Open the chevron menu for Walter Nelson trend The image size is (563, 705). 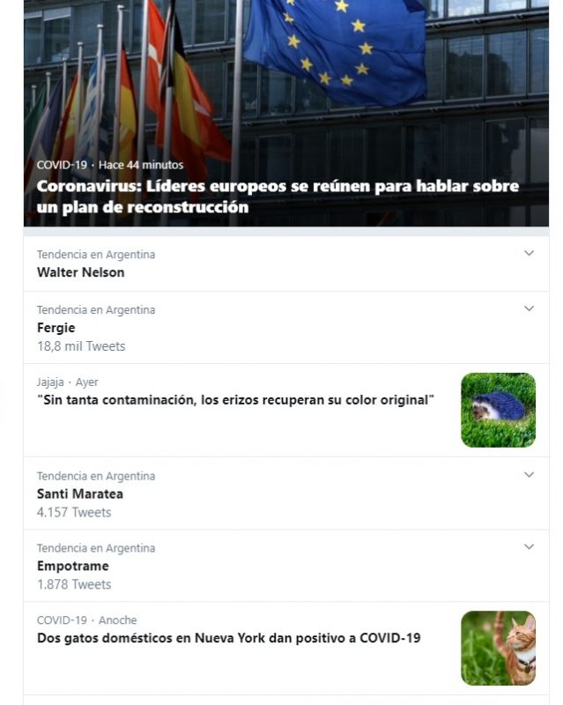(529, 253)
